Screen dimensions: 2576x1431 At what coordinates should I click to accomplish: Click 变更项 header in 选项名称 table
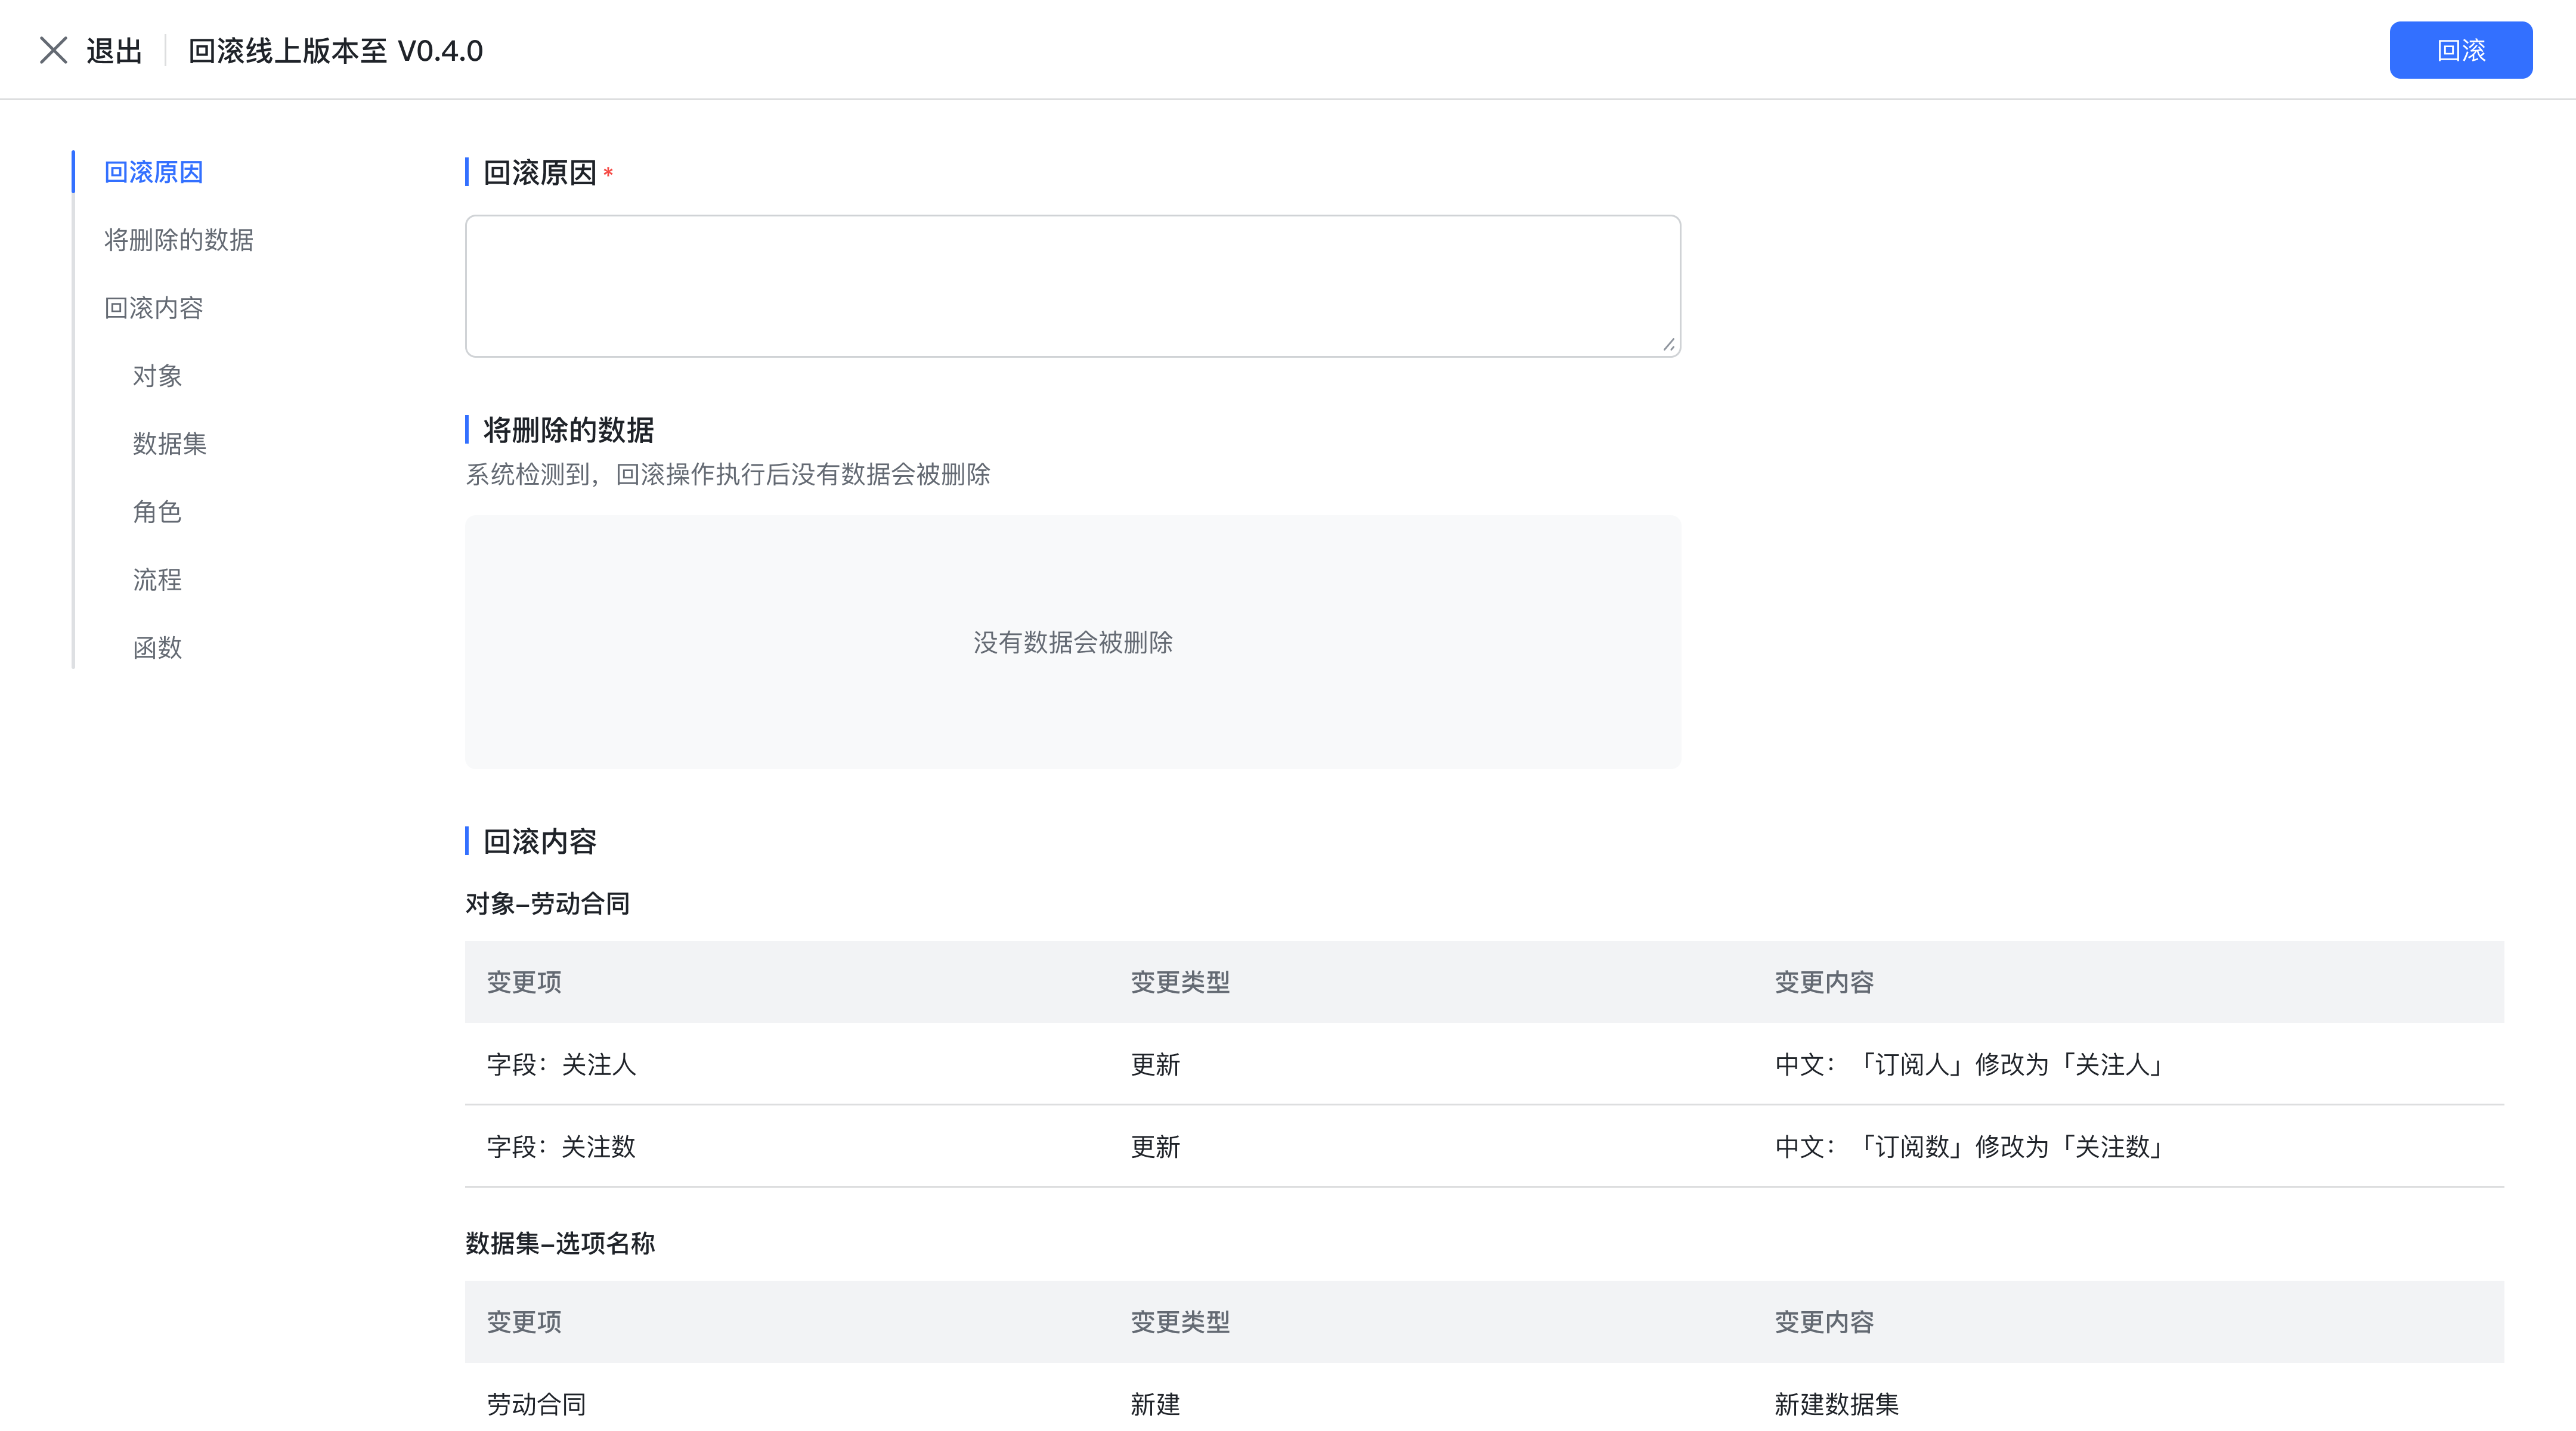524,1322
